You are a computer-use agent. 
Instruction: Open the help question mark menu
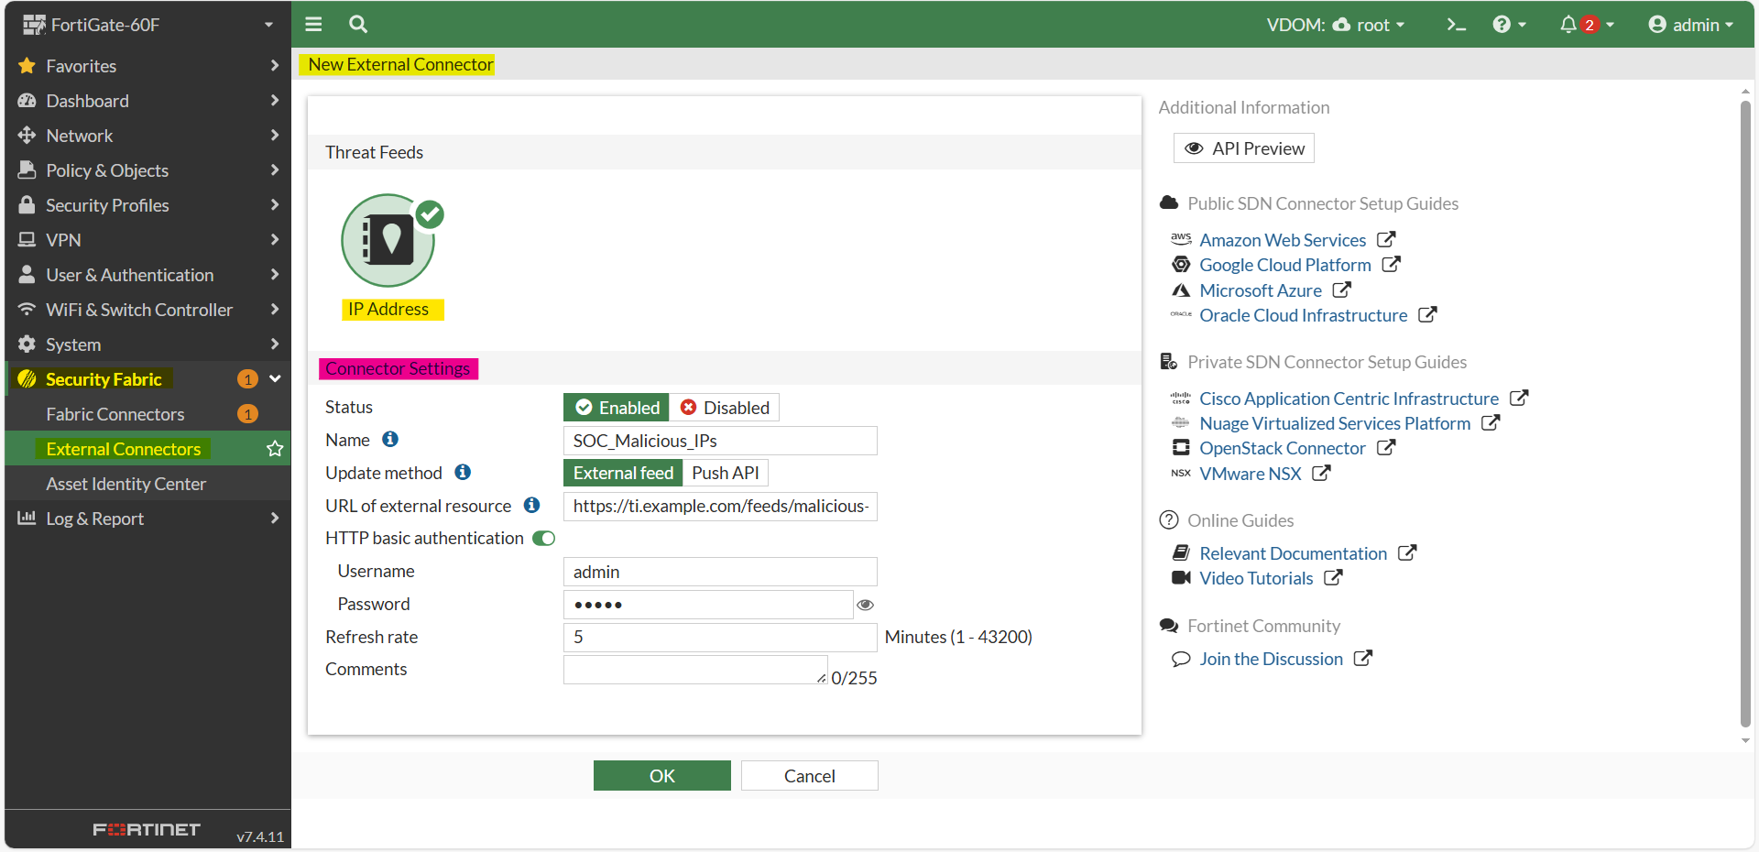(1509, 25)
